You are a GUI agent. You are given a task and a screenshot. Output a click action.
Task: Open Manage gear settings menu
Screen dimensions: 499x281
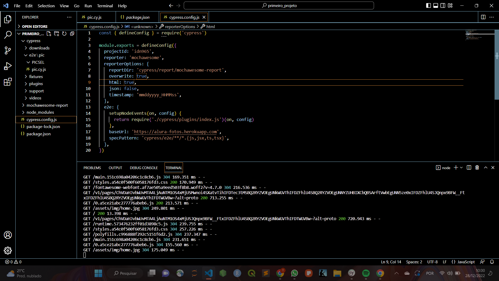click(8, 251)
